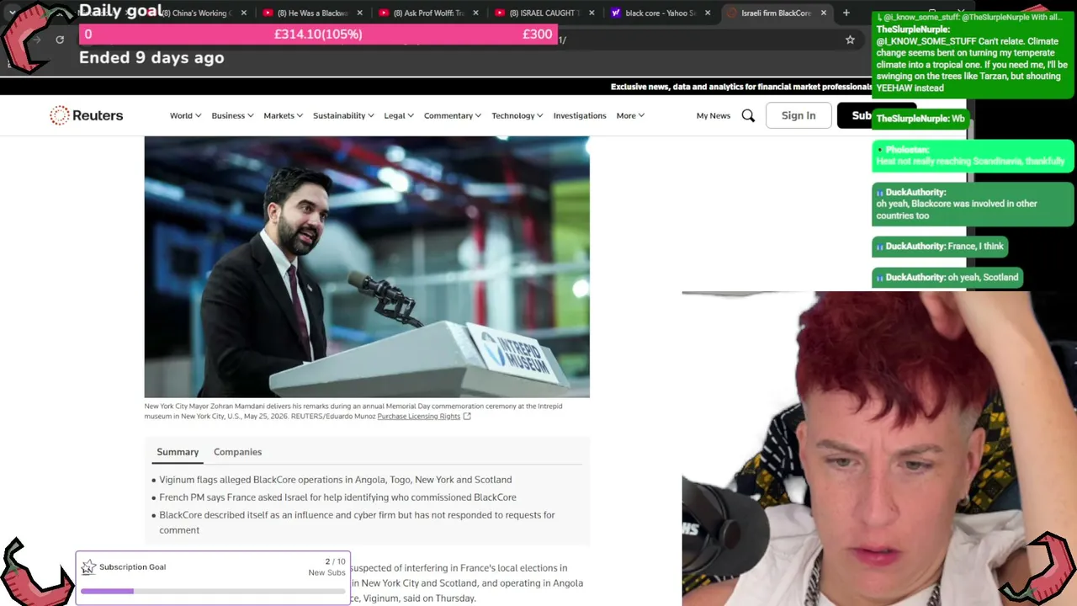Expand the Commentary dropdown menu
Viewport: 1077px width, 606px height.
click(453, 115)
